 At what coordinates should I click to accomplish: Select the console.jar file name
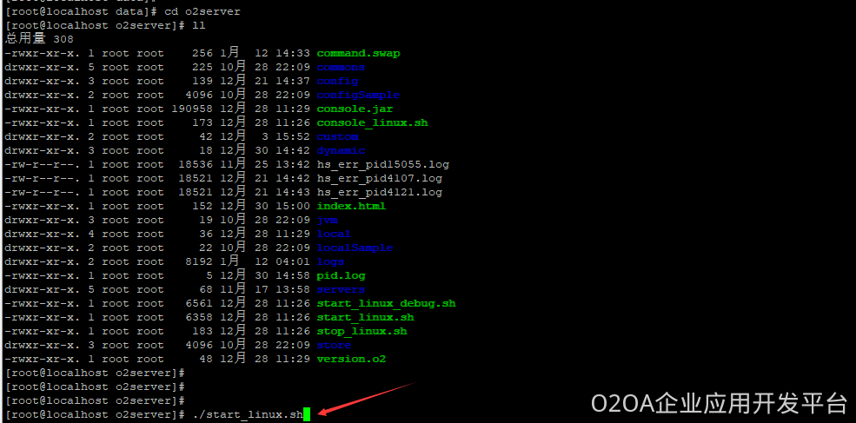(x=355, y=109)
